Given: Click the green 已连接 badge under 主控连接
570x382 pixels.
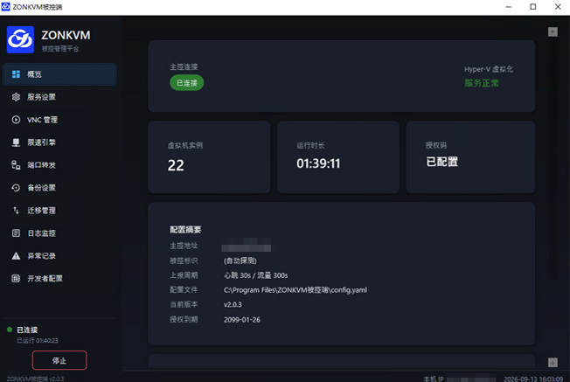Looking at the screenshot, I should pos(187,83).
